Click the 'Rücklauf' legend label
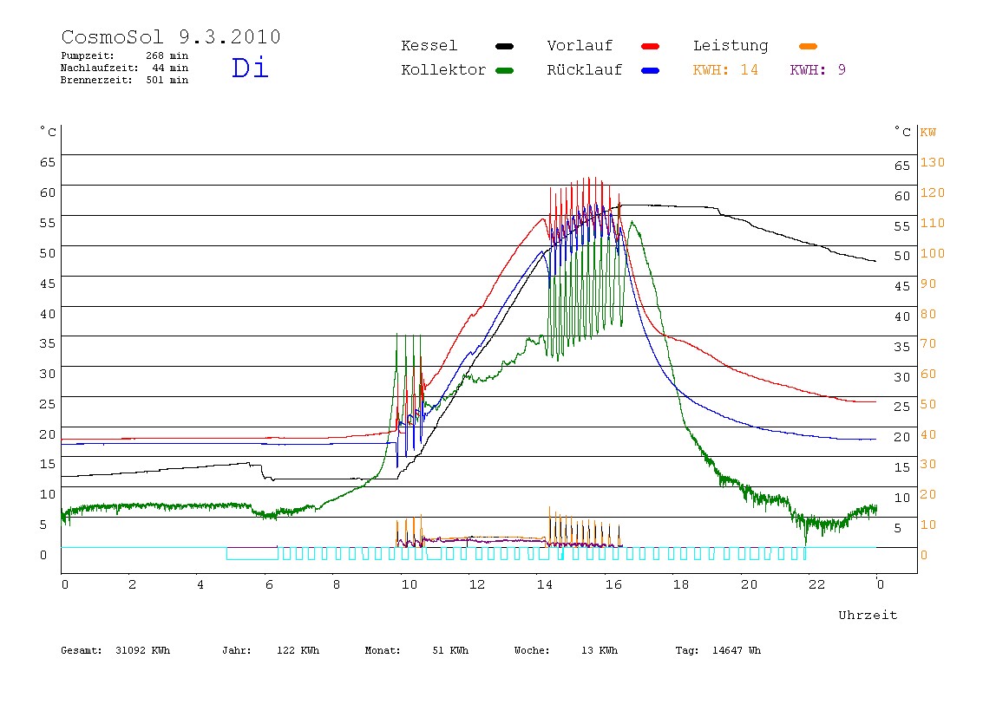 coord(585,70)
